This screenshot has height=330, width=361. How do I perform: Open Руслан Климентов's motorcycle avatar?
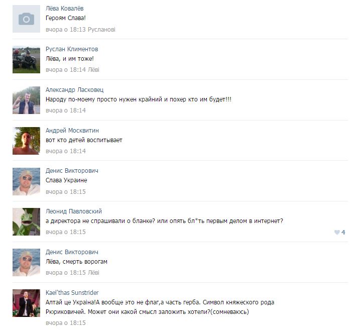[26, 60]
